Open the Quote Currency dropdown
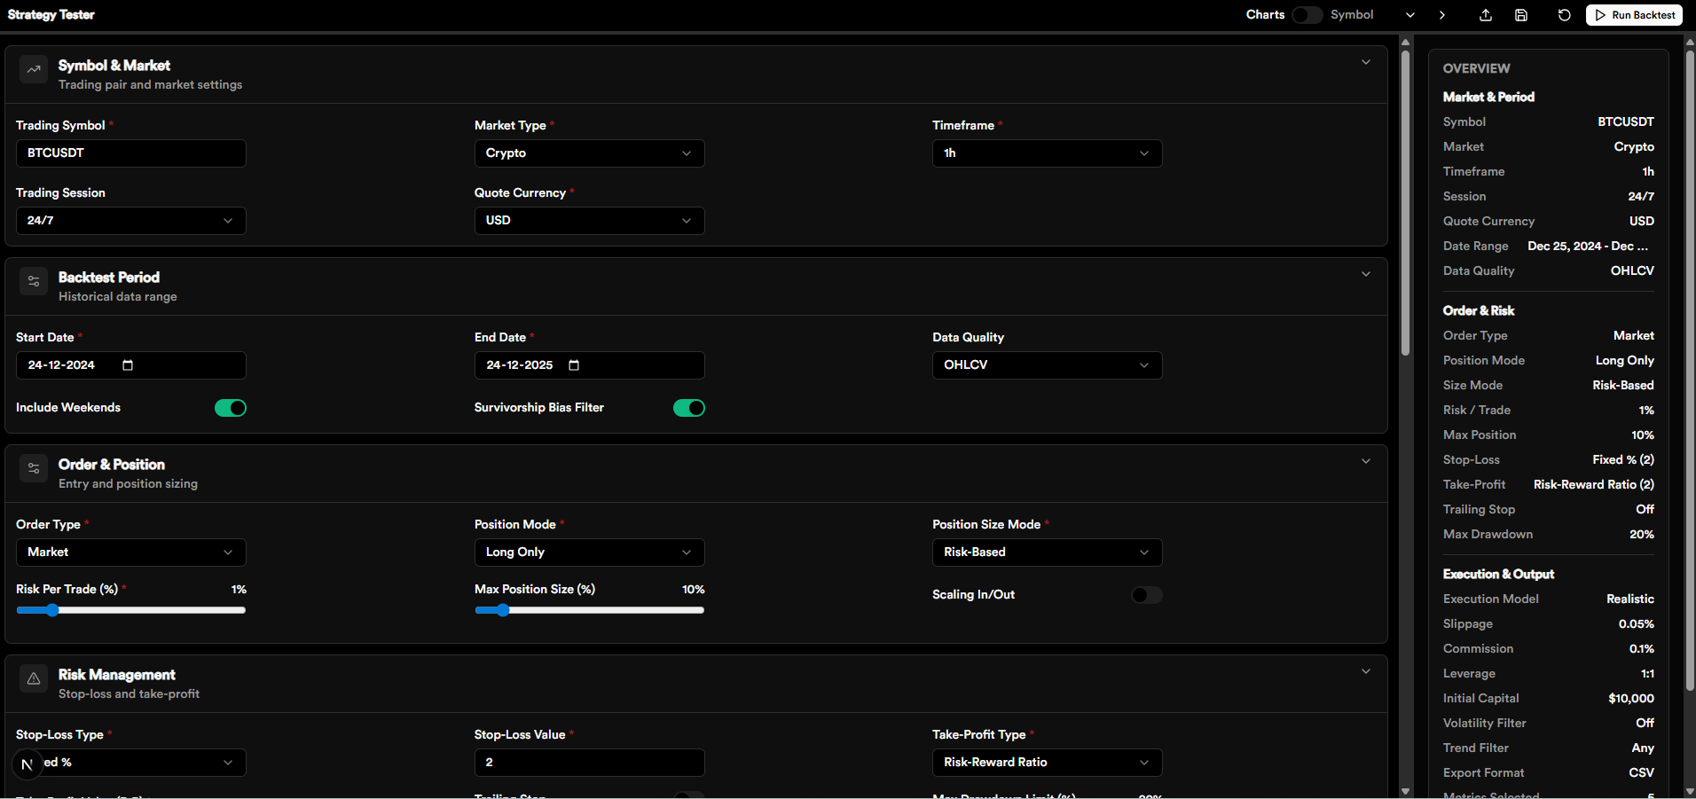The image size is (1696, 799). pos(589,220)
